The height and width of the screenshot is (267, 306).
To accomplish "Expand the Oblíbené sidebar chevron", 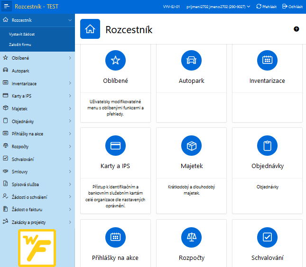I will pos(70,58).
